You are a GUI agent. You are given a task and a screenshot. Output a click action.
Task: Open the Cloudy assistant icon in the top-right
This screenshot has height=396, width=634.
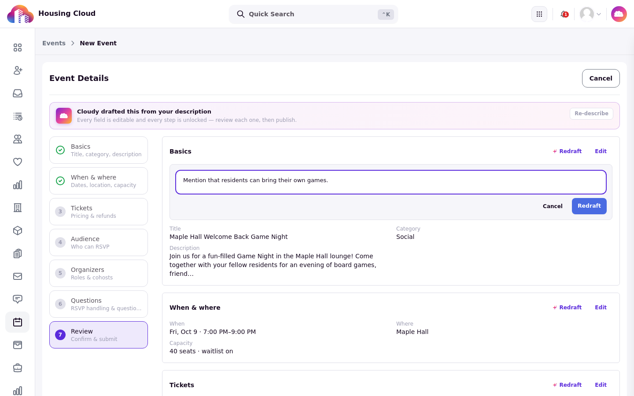pyautogui.click(x=619, y=14)
